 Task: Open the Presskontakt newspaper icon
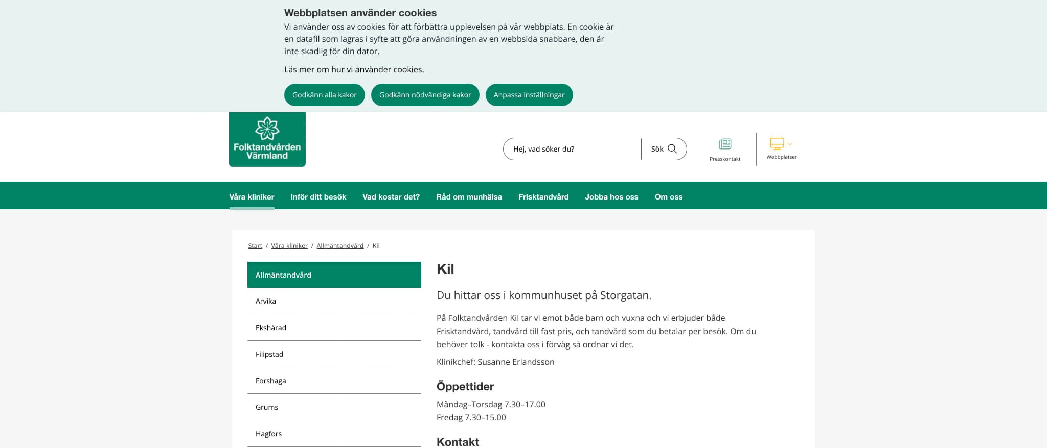pyautogui.click(x=725, y=144)
